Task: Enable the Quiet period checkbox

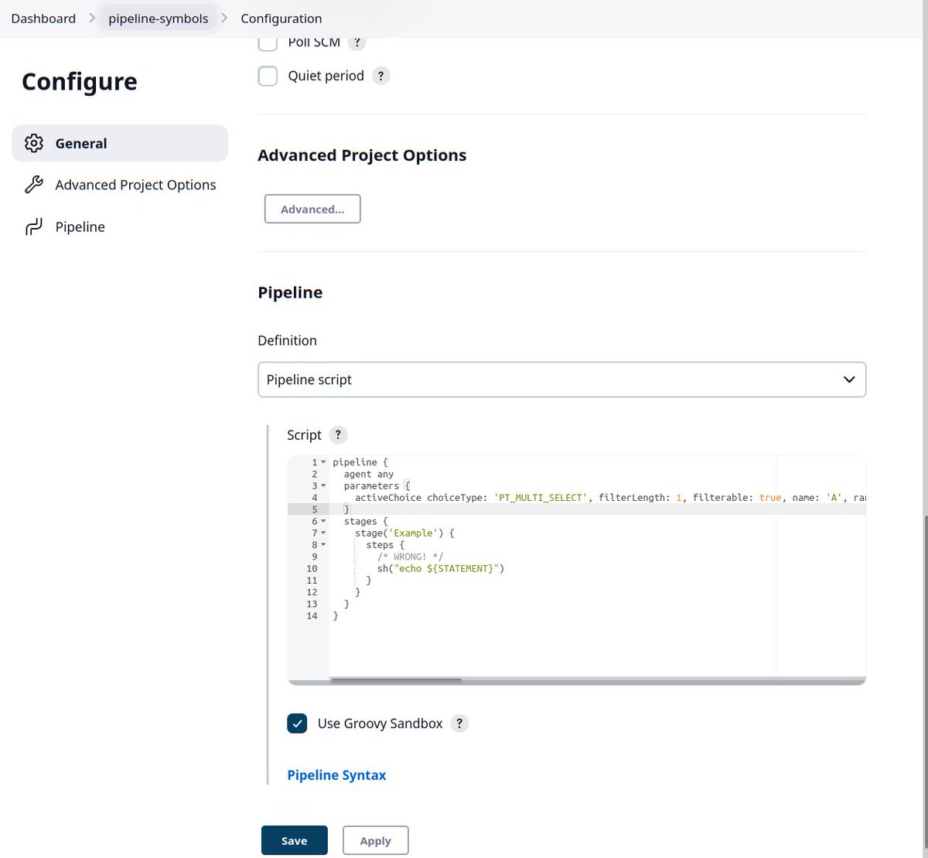Action: [268, 76]
